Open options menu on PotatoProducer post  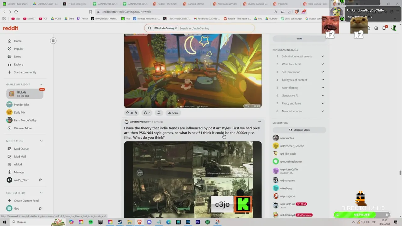259,121
